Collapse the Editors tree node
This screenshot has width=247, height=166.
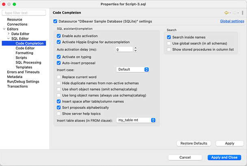click(x=4, y=29)
